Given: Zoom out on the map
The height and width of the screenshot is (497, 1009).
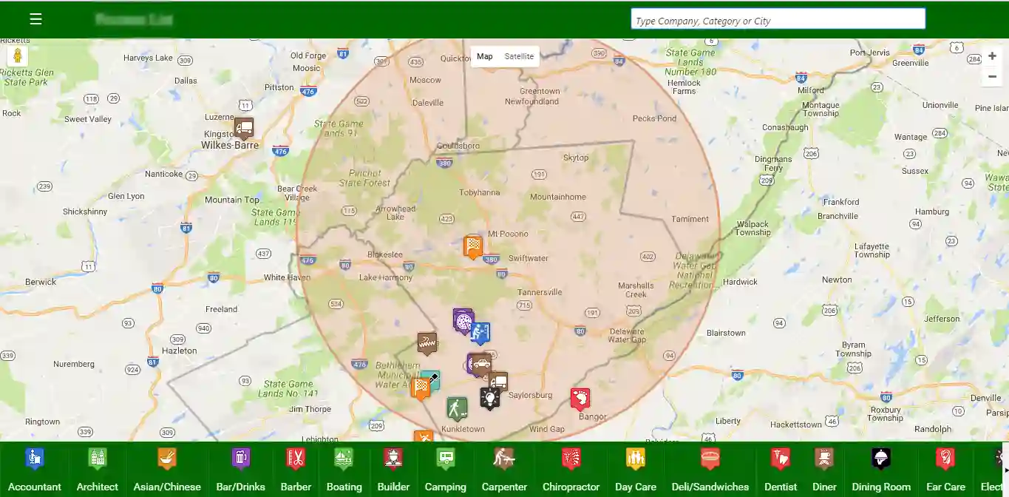Looking at the screenshot, I should point(992,76).
